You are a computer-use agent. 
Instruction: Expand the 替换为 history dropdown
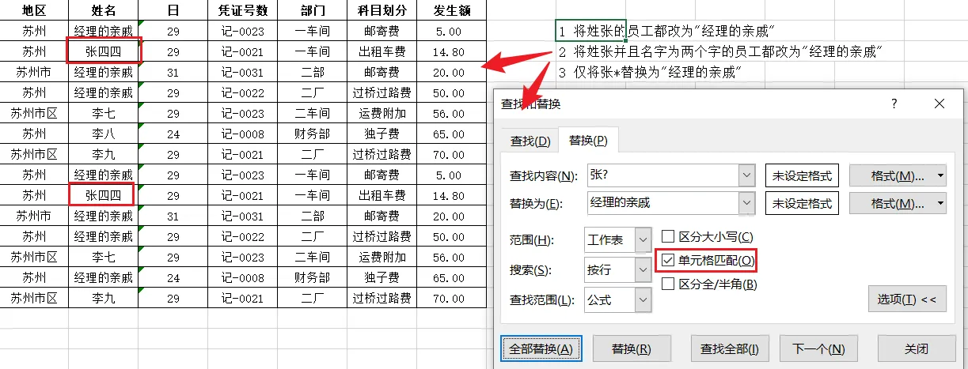pyautogui.click(x=746, y=203)
